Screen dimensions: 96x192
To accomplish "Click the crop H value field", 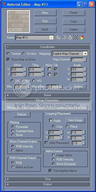I will (76, 138).
